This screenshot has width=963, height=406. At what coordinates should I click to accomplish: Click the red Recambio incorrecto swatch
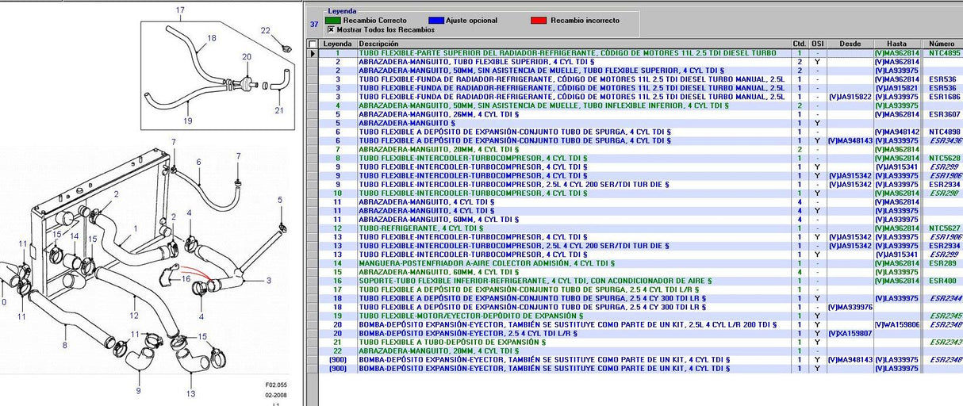[537, 20]
